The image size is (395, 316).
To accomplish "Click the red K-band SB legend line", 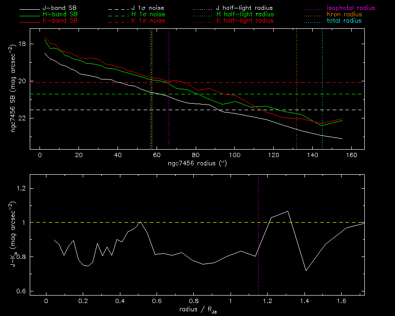I will tap(30, 22).
